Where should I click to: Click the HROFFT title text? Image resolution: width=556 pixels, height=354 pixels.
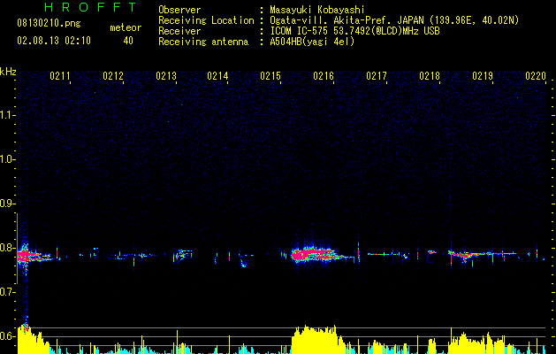(91, 7)
